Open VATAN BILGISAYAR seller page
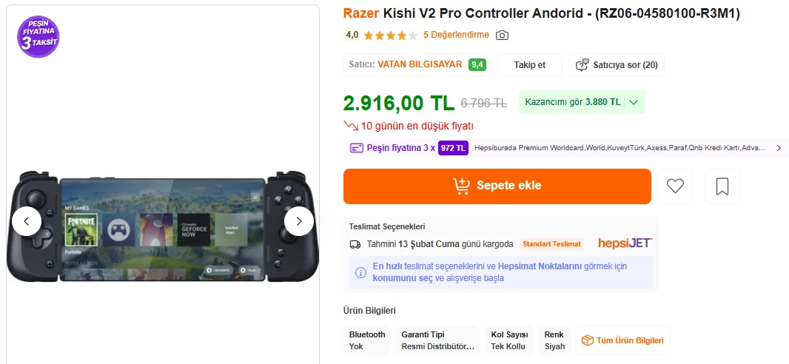 (x=420, y=64)
